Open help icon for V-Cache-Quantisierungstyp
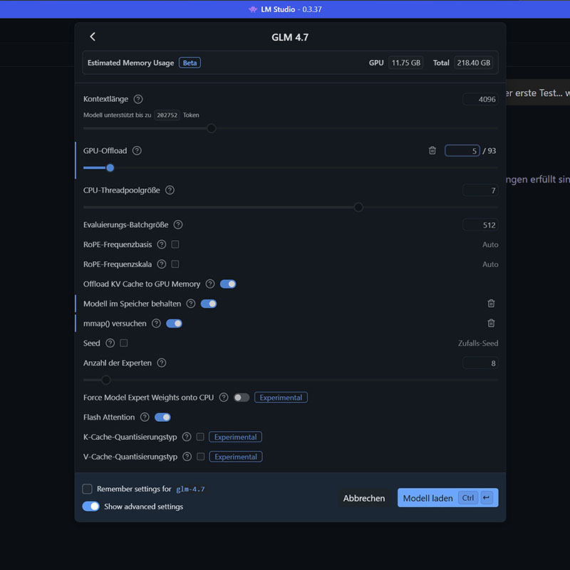 [x=187, y=457]
